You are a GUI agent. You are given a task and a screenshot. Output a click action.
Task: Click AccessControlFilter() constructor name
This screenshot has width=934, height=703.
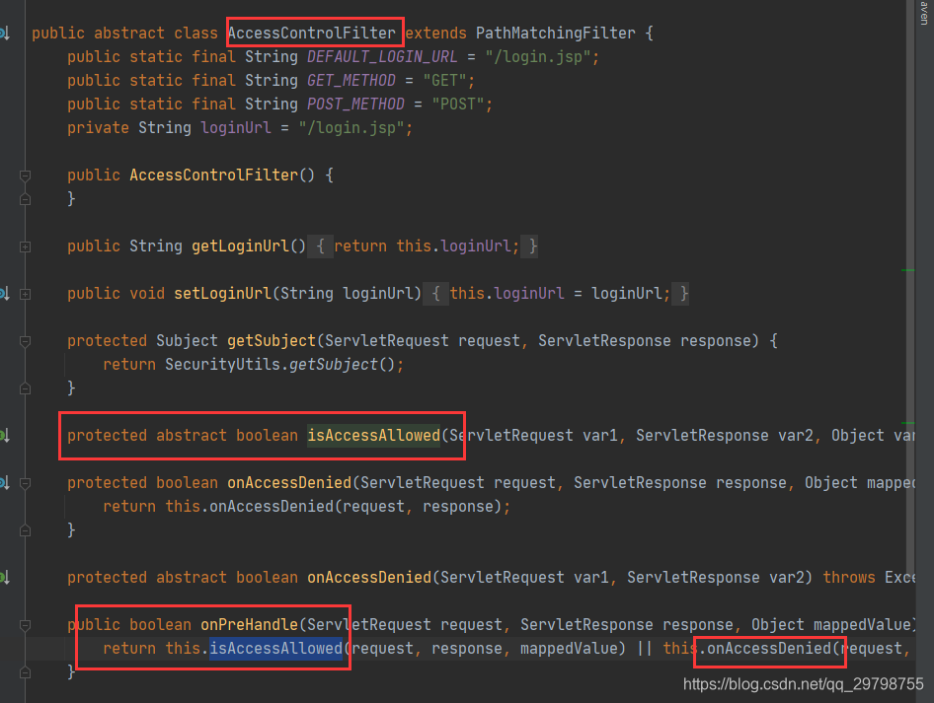coord(214,175)
